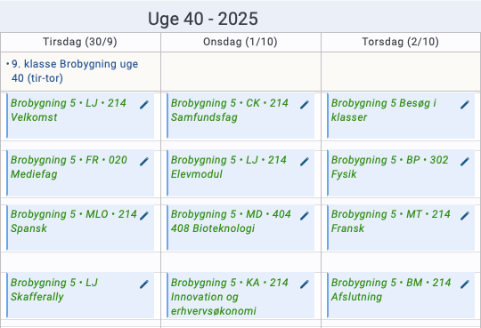Screen dimensions: 481x328
Task: Click the edit pencil on the Samfundsfag lesson
Action: pos(305,105)
